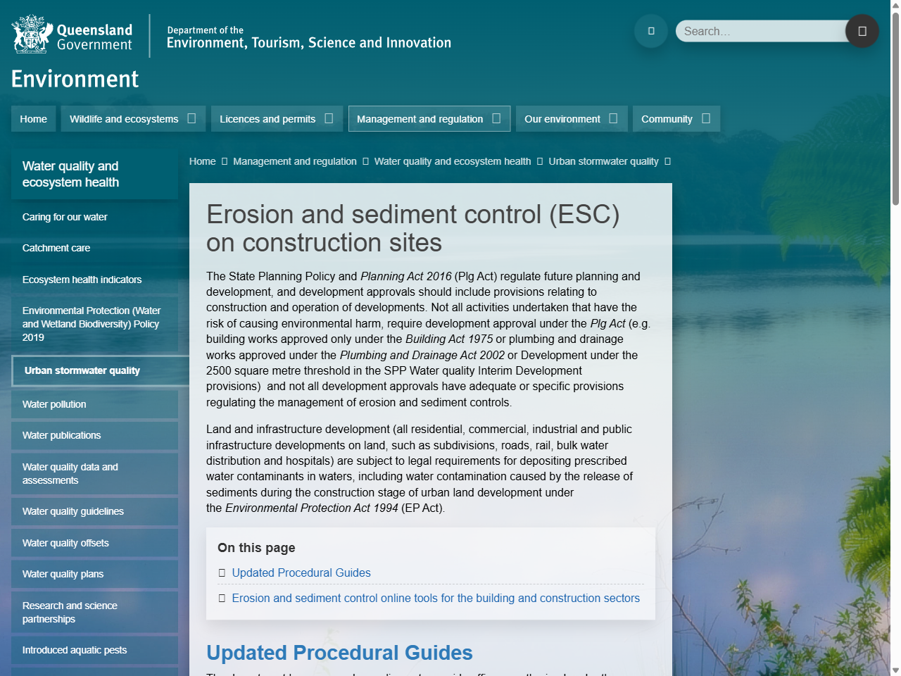This screenshot has height=676, width=901.
Task: Jump to Updated Procedural Guides section
Action: point(301,572)
